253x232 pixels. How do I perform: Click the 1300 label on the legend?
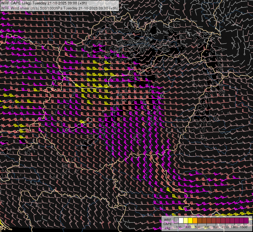pos(234,227)
